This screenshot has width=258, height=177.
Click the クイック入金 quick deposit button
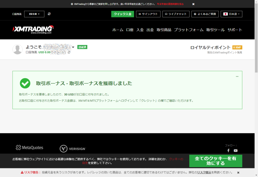coord(123,14)
